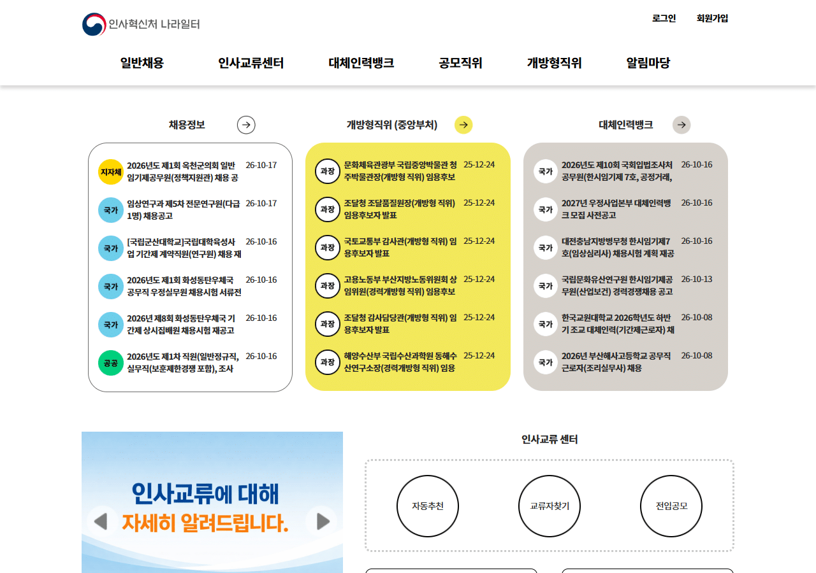Open 국립문화유산연구원 한시임기제공무원 posting

(617, 285)
